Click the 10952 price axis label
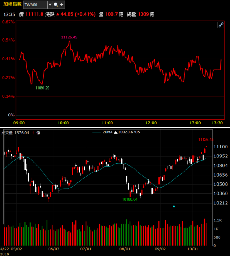Image resolution: width=230 pixels, height=256 pixels. (221, 156)
